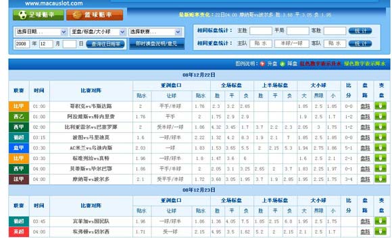Viewport: 392px width, 243px height.
Task: Click green 卖盘 arrow for 西乙 01:00 match
Action: 381,117
